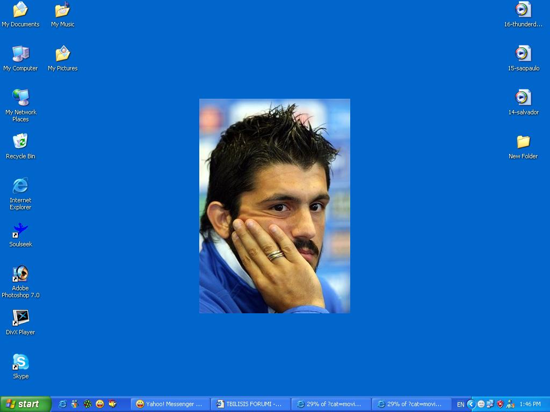Click the Internet Explorer desktop icon
The width and height of the screenshot is (550, 412).
20,187
